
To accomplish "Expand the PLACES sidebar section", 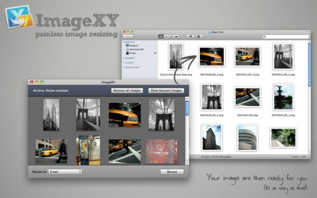I will pyautogui.click(x=124, y=63).
